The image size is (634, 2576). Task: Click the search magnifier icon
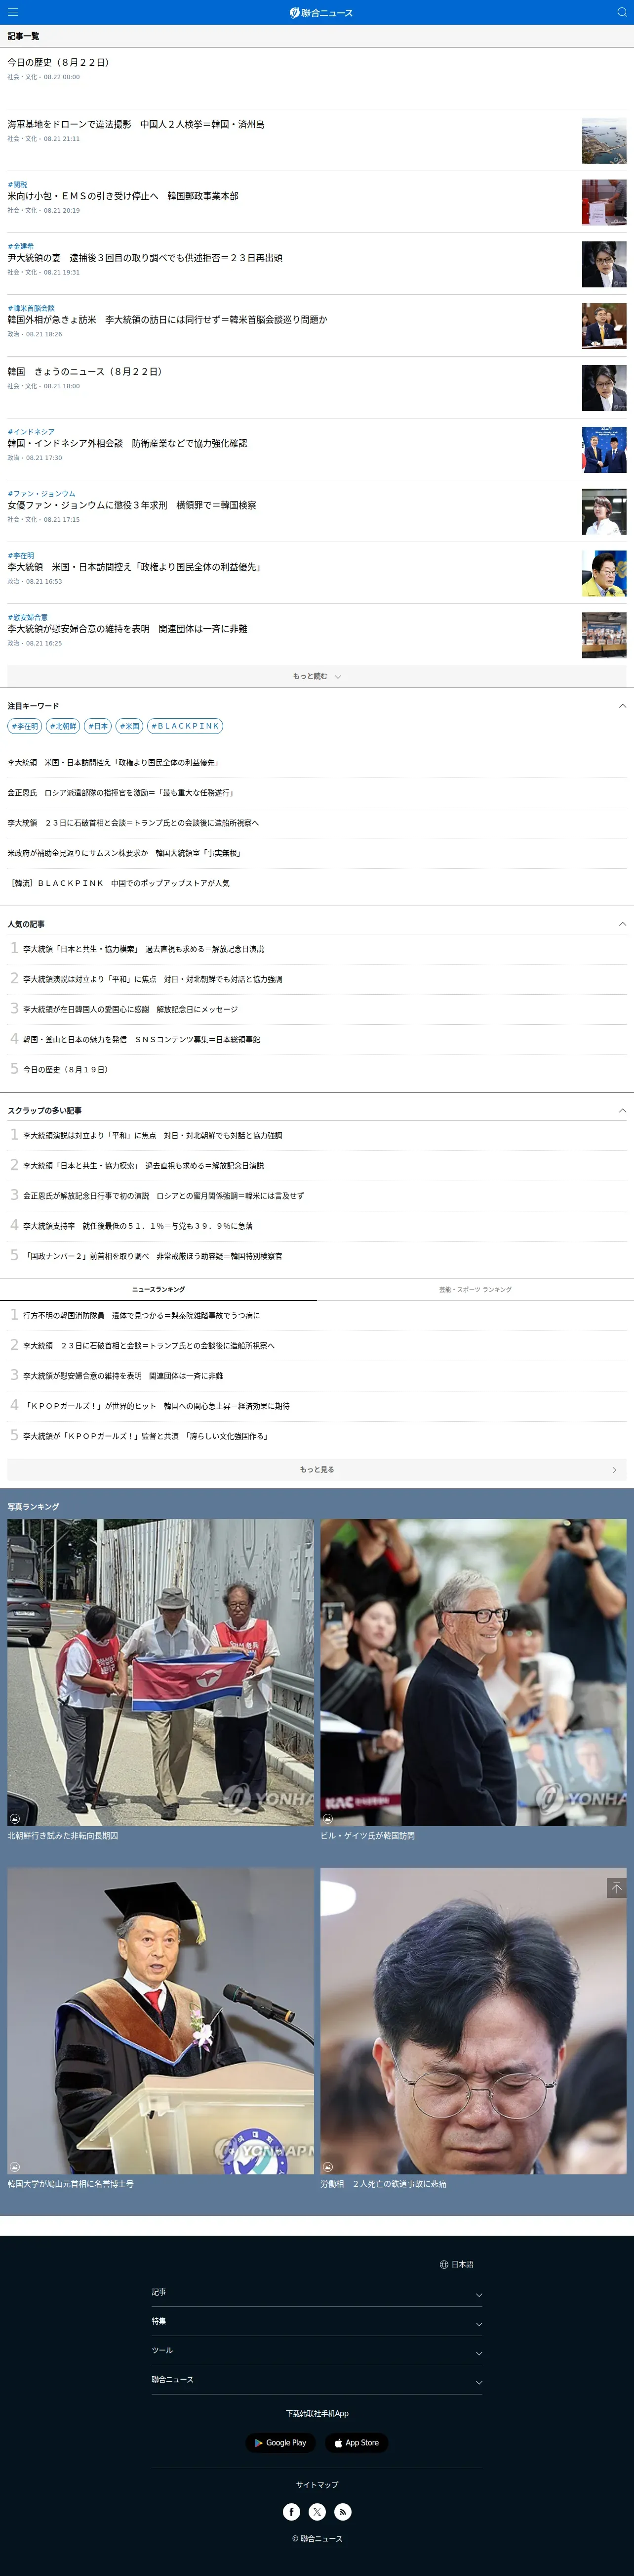click(621, 12)
